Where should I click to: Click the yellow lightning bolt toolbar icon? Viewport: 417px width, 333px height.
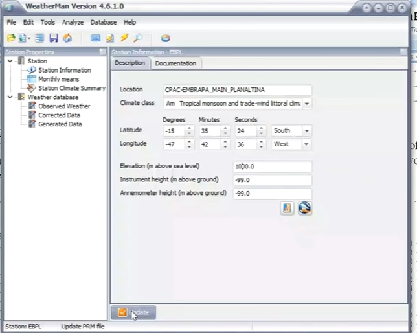coord(124,38)
